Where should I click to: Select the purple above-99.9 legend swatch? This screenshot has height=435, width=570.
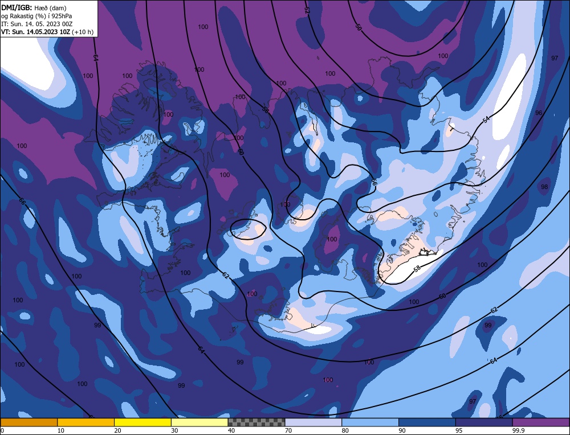click(x=541, y=422)
